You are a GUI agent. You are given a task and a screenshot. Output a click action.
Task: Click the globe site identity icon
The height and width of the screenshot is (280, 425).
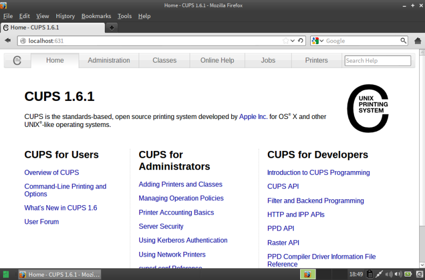(23, 41)
